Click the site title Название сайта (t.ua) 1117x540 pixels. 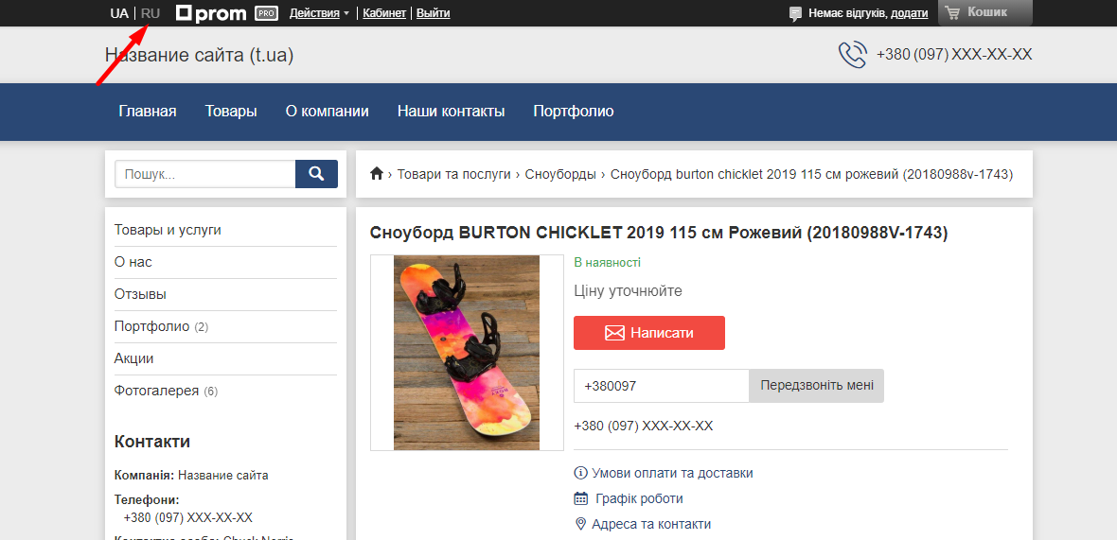200,55
